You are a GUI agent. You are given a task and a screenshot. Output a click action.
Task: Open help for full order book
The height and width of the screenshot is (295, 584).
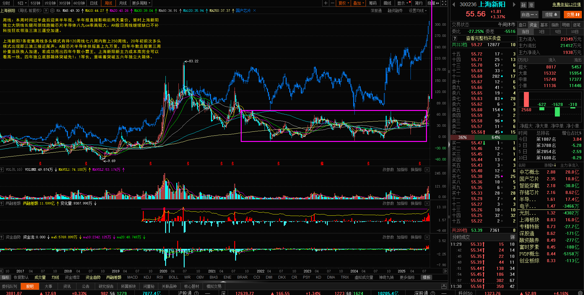[454, 38]
